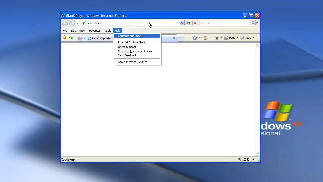Choose Send Feedback
This screenshot has width=323, height=182.
[x=137, y=55]
